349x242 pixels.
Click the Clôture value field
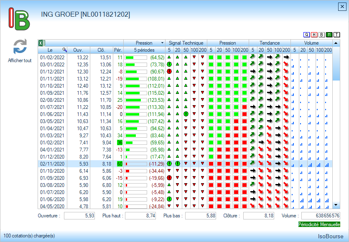point(259,216)
